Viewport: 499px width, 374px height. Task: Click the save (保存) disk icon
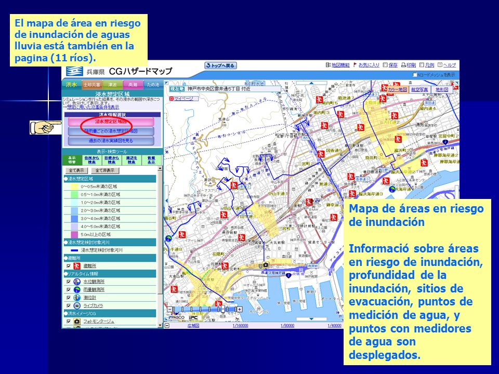click(x=385, y=65)
